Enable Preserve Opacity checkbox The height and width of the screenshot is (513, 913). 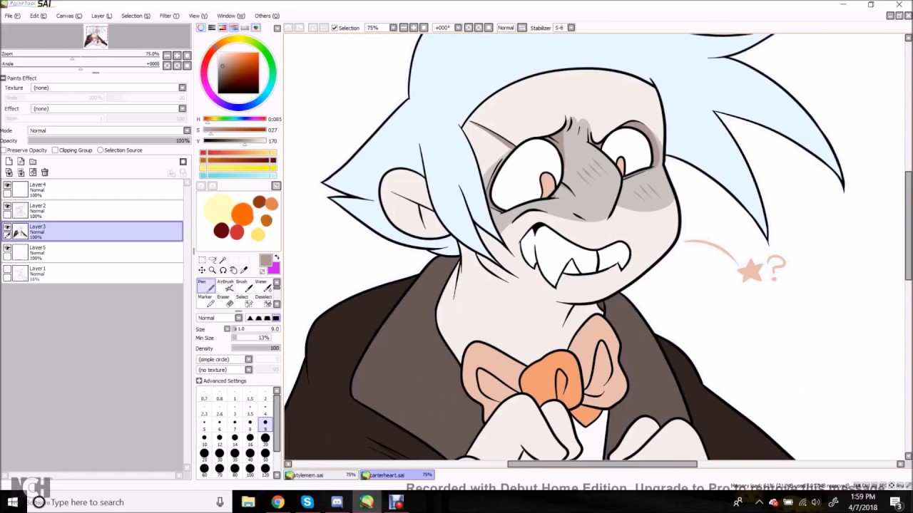(4, 150)
